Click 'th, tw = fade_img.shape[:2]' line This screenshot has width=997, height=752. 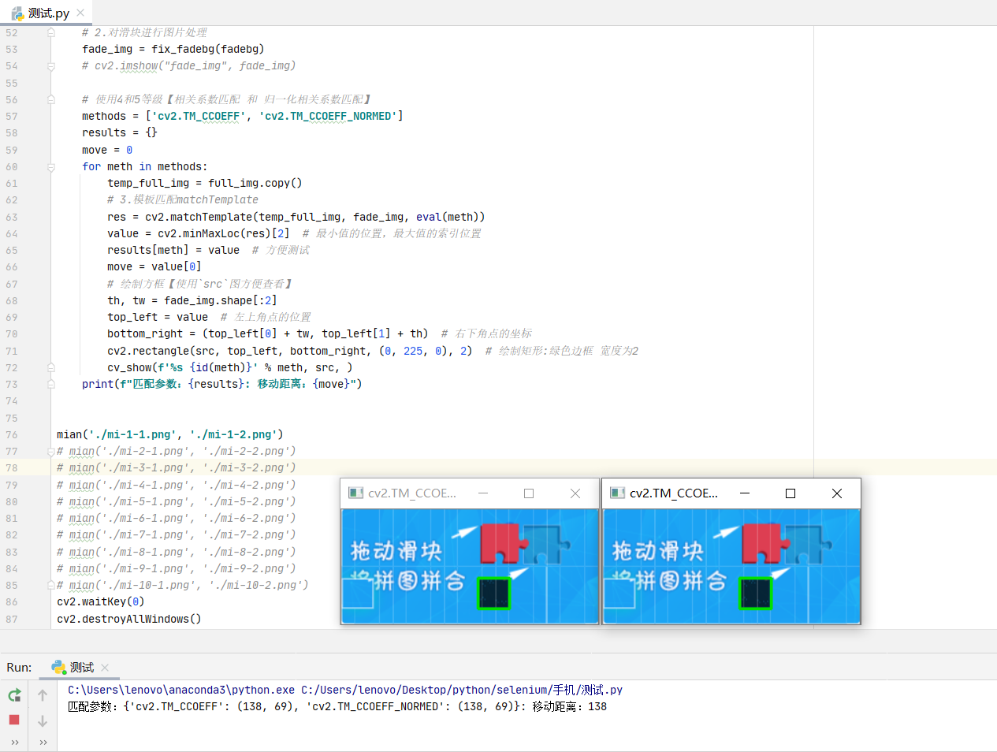coord(192,300)
